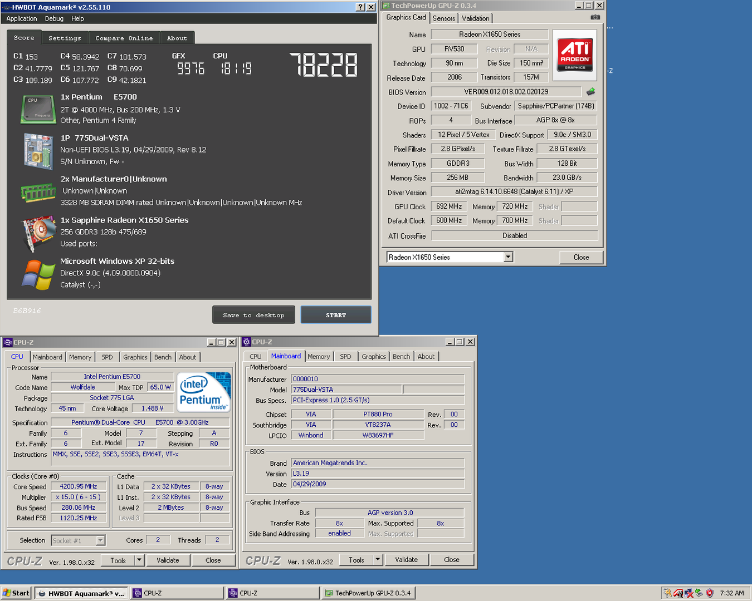
Task: Click the taskbar clock 7:32 AM
Action: coord(731,593)
